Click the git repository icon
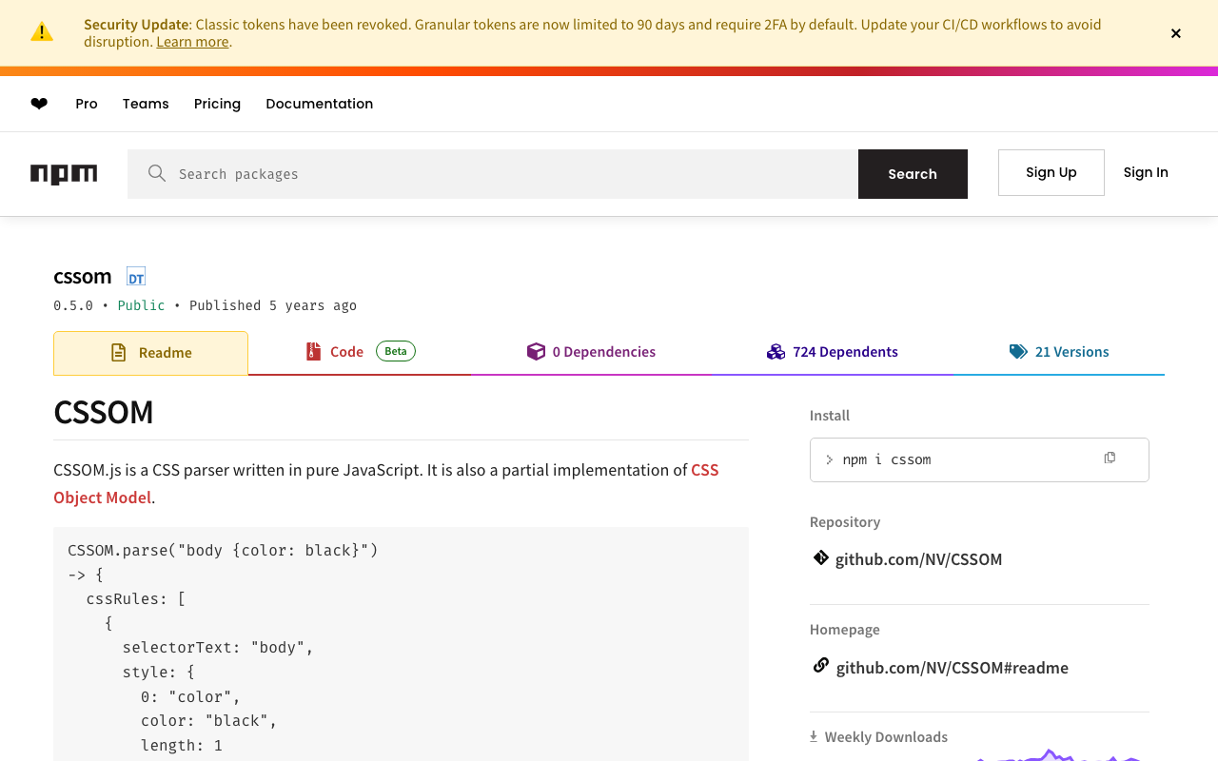 pyautogui.click(x=820, y=558)
